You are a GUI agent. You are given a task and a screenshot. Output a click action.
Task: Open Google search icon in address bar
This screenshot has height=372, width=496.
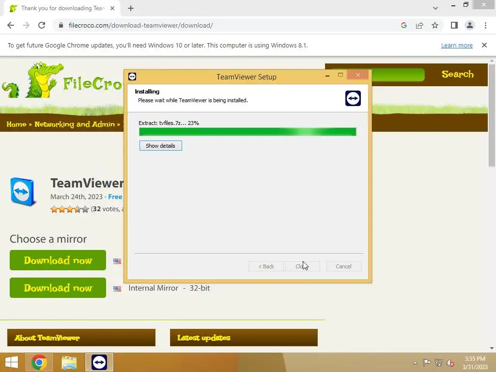coord(403,25)
